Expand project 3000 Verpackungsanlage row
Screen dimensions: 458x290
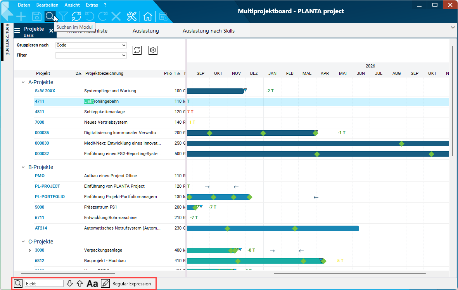[30, 250]
